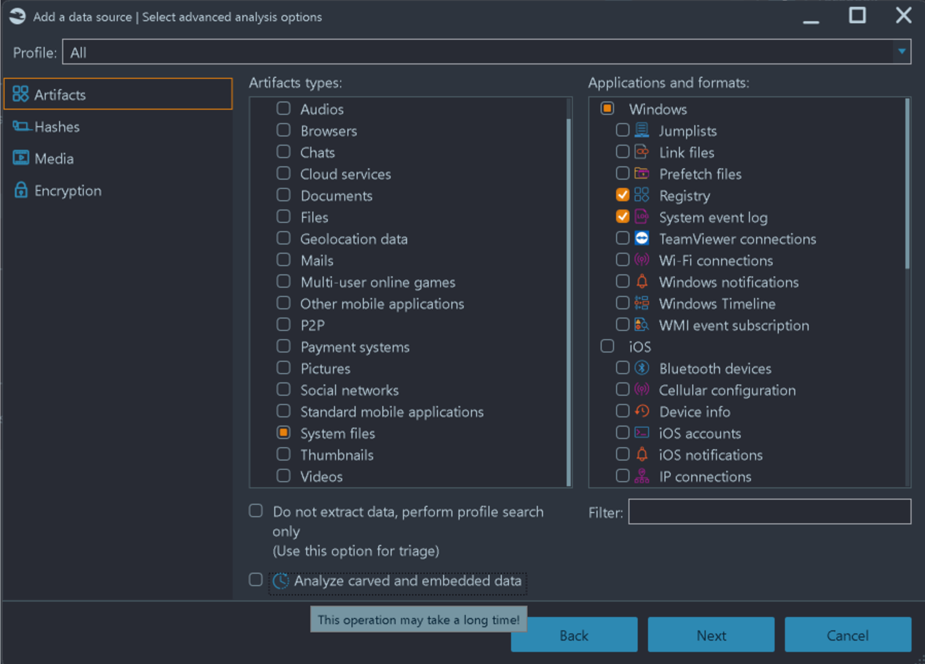Image resolution: width=925 pixels, height=664 pixels.
Task: Check the Prefetch files checkbox
Action: click(x=622, y=173)
